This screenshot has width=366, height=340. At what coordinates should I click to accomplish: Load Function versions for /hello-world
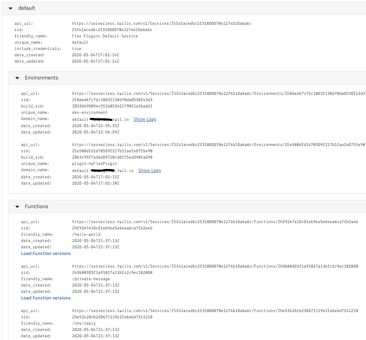tap(46, 253)
